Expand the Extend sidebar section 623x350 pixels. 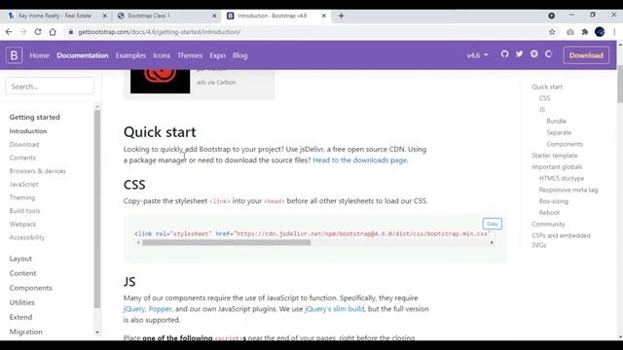(20, 317)
